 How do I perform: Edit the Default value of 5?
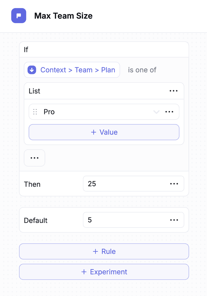pyautogui.click(x=112, y=220)
